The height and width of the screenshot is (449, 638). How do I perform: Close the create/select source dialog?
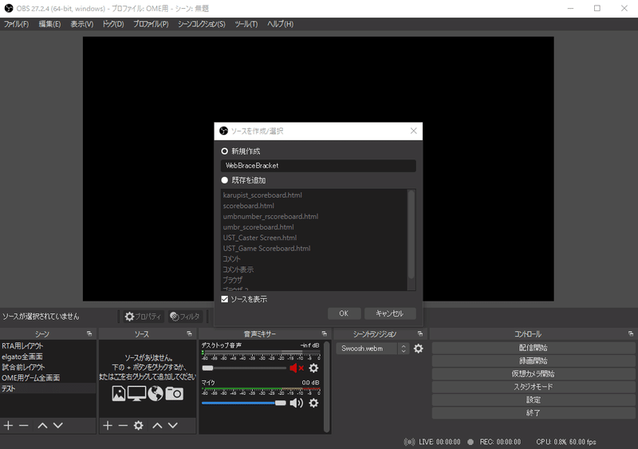tap(413, 131)
